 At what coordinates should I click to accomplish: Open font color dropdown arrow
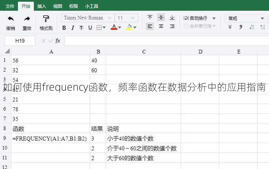120,27
